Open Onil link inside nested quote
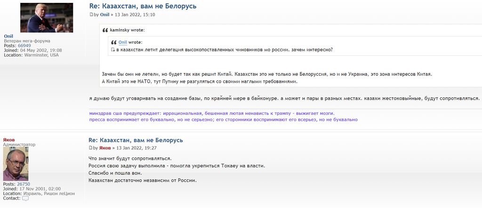This screenshot has width=482, height=208. point(123,42)
